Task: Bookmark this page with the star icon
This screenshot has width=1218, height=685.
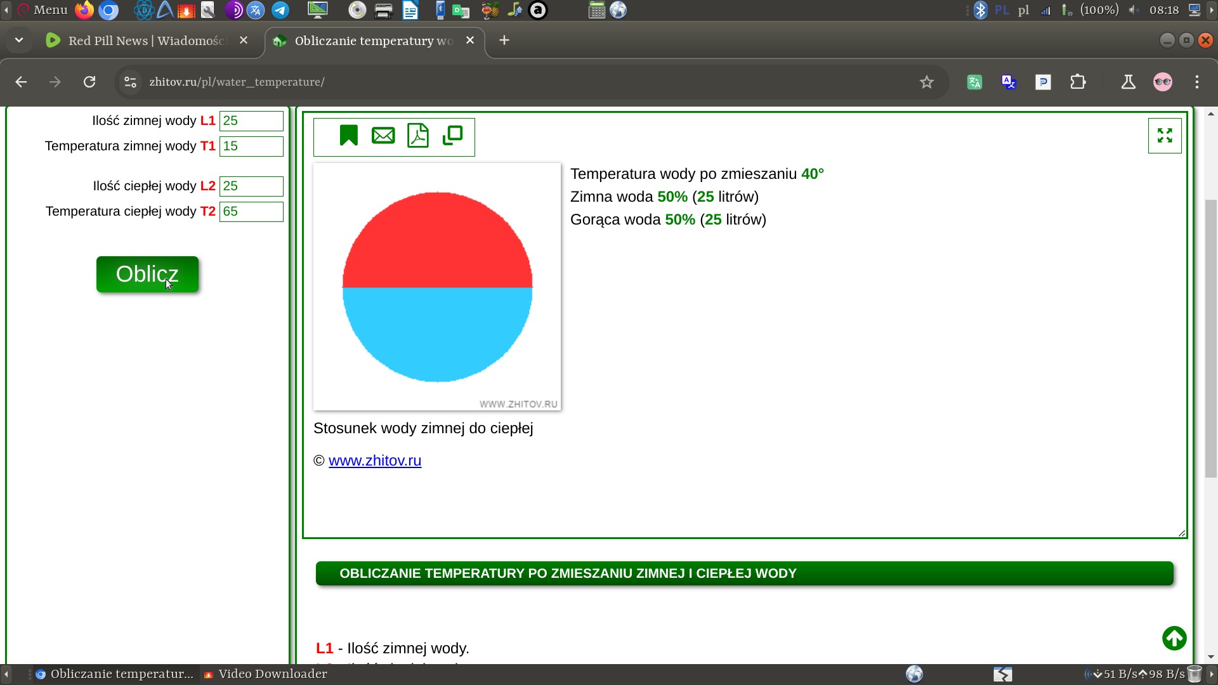Action: click(927, 82)
